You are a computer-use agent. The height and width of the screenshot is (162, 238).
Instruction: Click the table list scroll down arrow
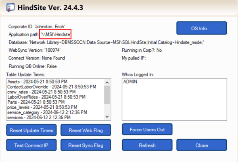(107, 117)
